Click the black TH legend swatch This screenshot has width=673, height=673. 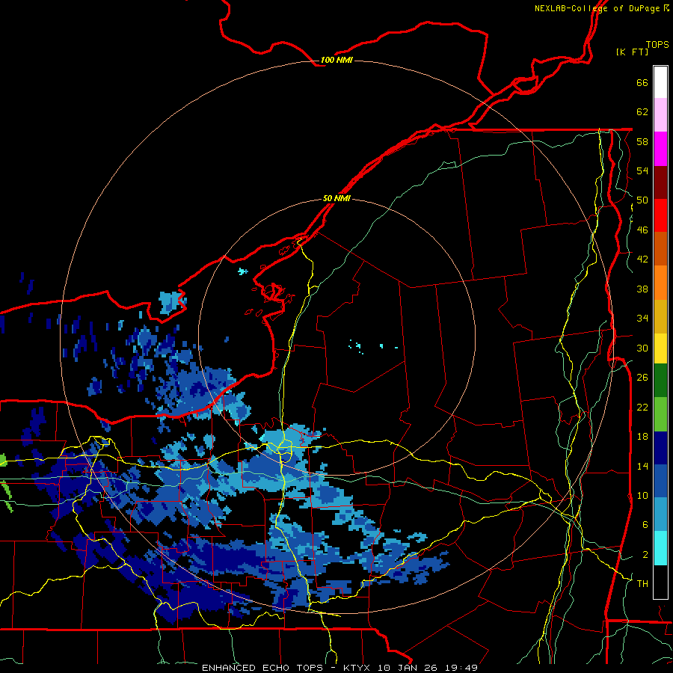tap(660, 582)
